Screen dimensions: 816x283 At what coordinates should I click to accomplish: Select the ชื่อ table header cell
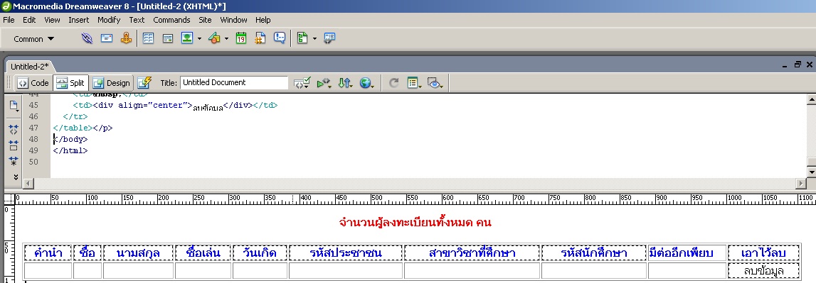[x=88, y=253]
